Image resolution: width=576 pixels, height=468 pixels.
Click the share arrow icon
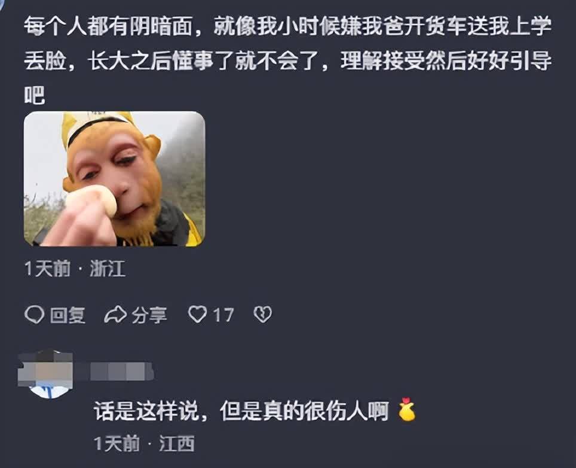(x=115, y=315)
